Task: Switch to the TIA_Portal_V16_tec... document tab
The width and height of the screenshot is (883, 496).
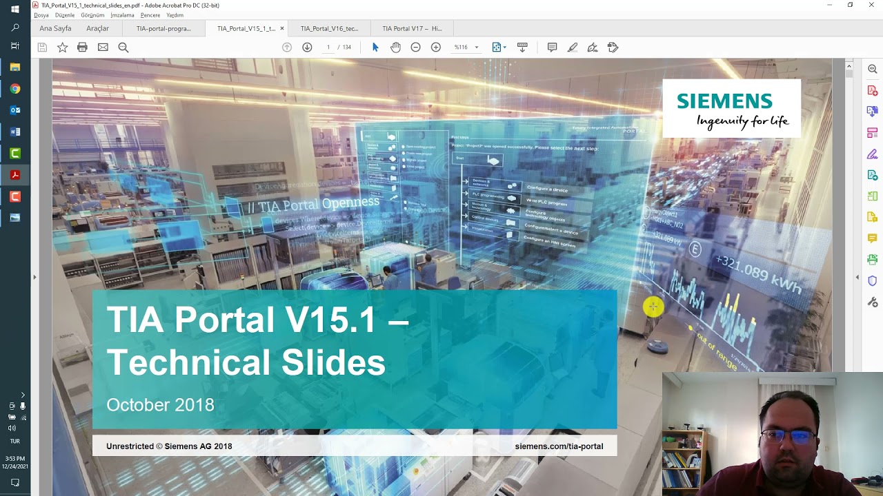Action: [x=329, y=28]
